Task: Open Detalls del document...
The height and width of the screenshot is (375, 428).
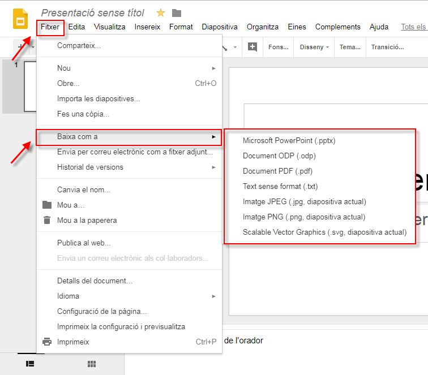Action: pos(129,281)
